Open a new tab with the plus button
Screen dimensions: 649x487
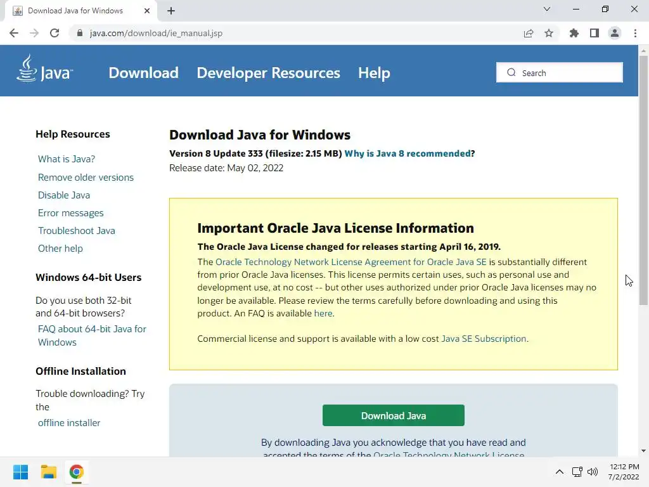click(x=171, y=11)
